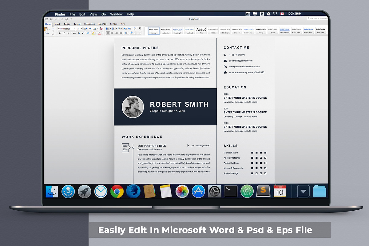This screenshot has width=369, height=246.
Task: Toggle Strikethrough (abc) formatting
Action: pos(74,33)
